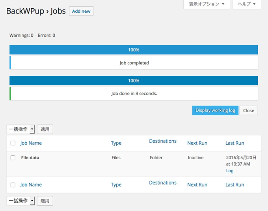The height and width of the screenshot is (211, 268).
Task: Check the select-all box in table footer
Action: click(13, 185)
